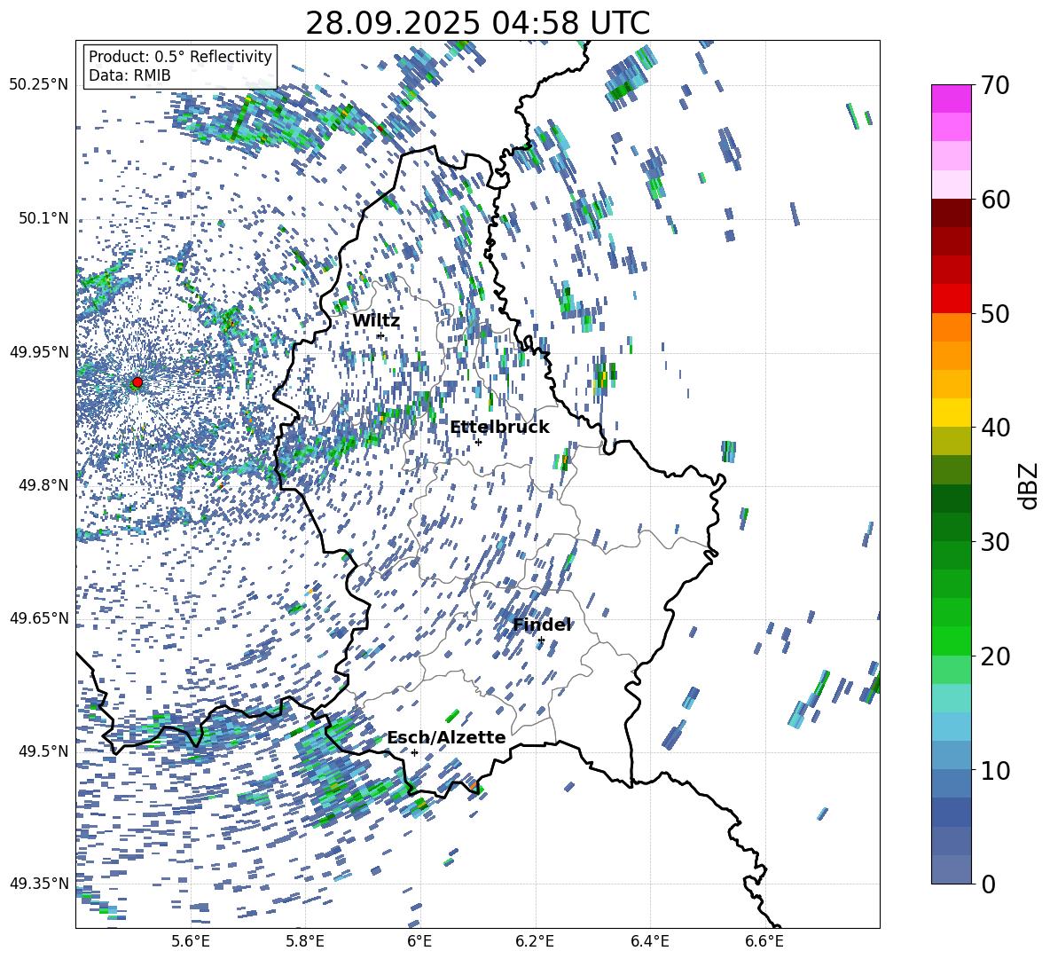
Task: Click the blue 0 dBZ colorbar bottom
Action: 952,869
